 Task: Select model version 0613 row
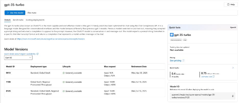85,74
